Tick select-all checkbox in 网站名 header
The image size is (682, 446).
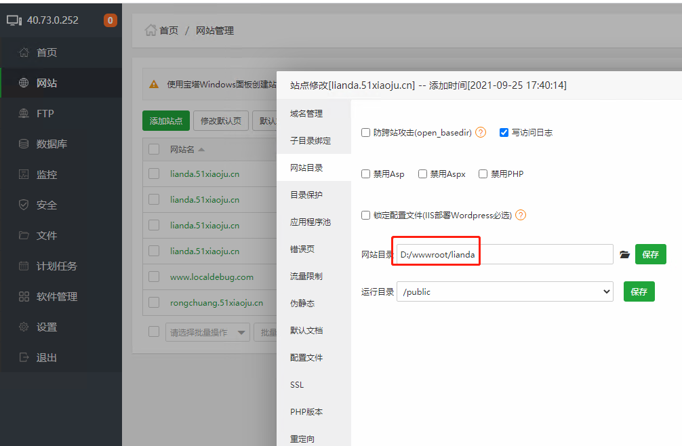point(154,149)
